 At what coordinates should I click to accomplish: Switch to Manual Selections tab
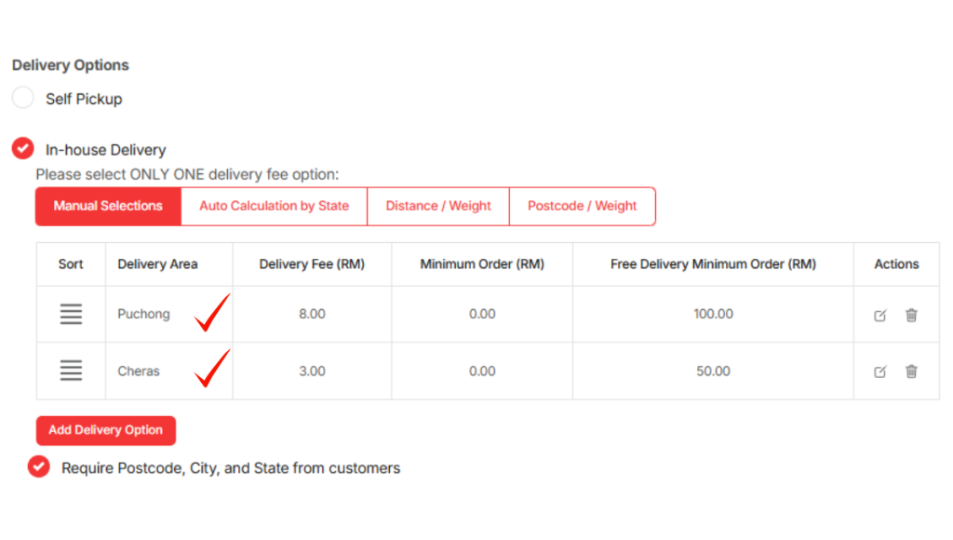(x=108, y=206)
